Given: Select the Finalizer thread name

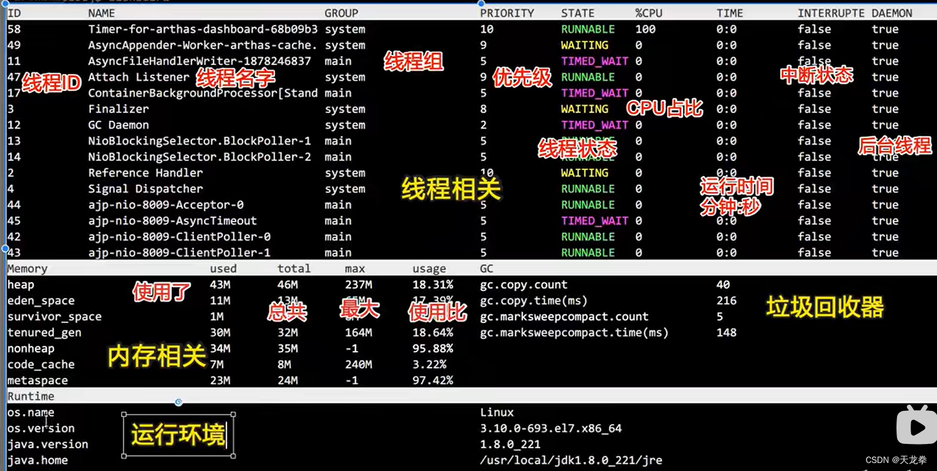Looking at the screenshot, I should [x=119, y=109].
